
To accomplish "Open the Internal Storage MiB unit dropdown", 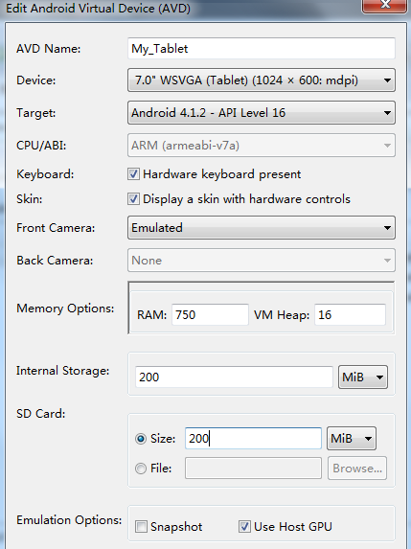I will click(363, 377).
